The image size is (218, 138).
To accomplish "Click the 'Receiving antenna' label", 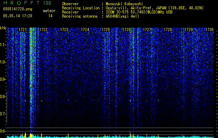I will point(80,16).
